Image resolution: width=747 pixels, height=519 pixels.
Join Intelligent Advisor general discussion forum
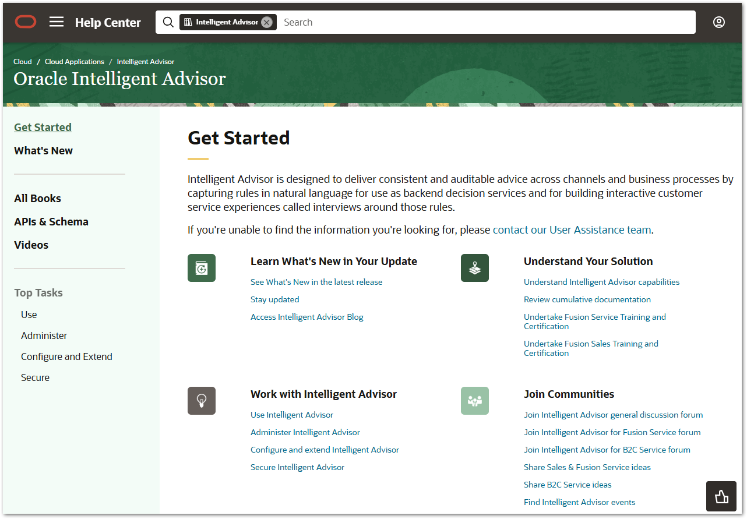click(x=613, y=415)
